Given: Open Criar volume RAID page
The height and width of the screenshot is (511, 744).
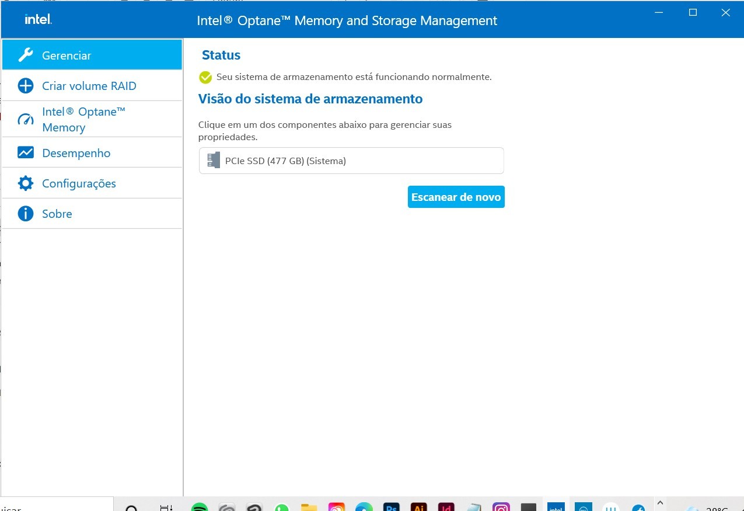Looking at the screenshot, I should [x=92, y=86].
